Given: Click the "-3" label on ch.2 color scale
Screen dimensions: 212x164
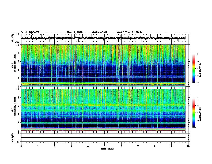Looking at the screenshot, I should pos(198,98).
